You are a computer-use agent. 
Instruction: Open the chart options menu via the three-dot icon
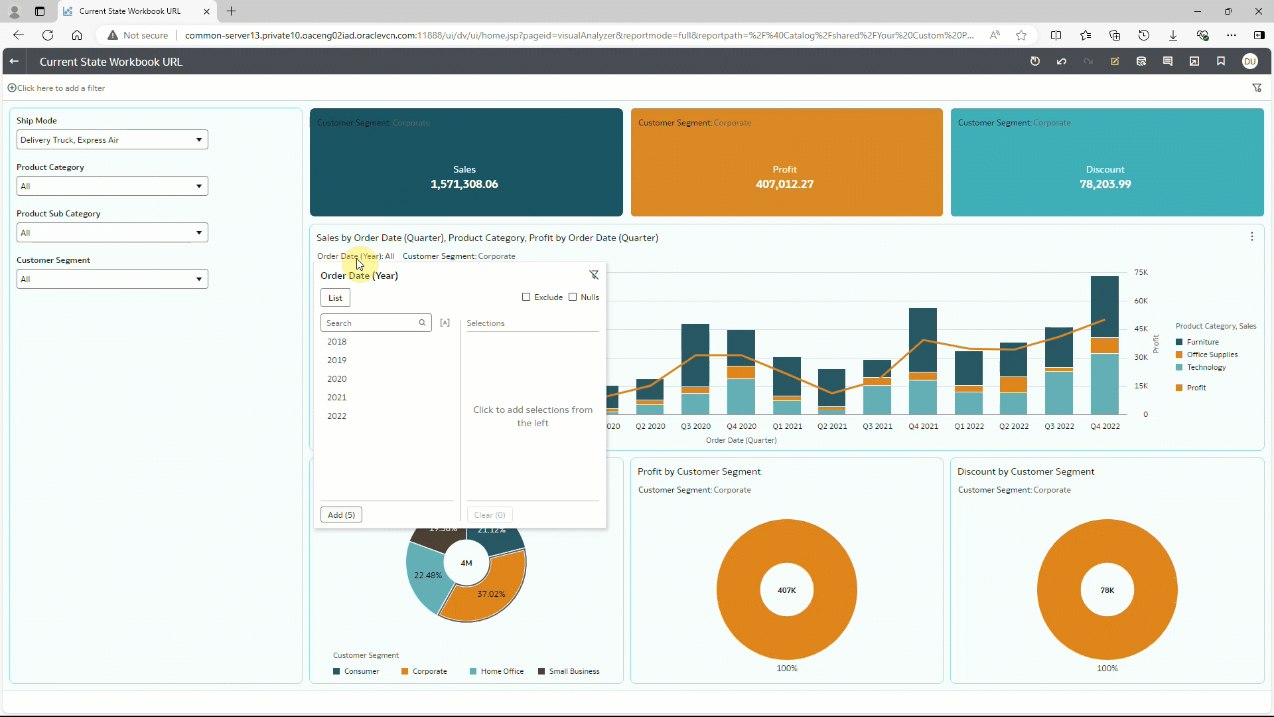pos(1253,236)
